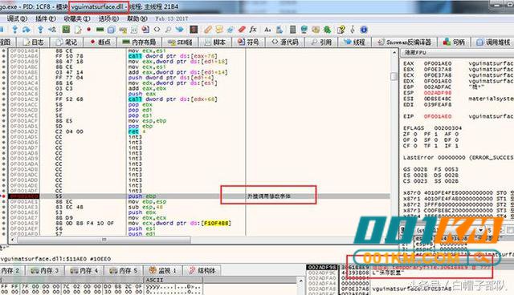Open the 选项 menu
Viewport: 514px width, 295px height.
coord(109,18)
